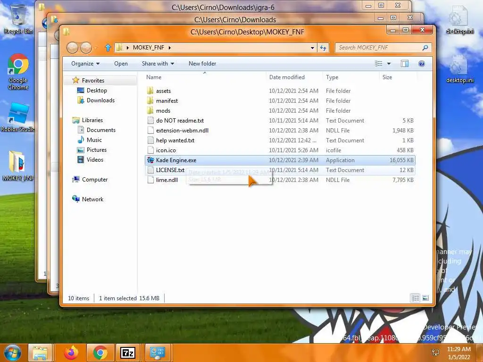Select the MOKEY_FNF folder on desktop
This screenshot has width=483, height=362.
pos(17,165)
